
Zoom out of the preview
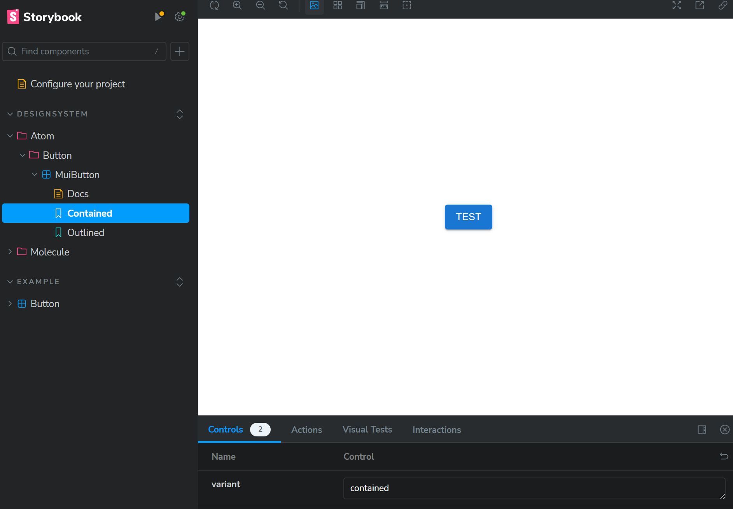pos(261,5)
